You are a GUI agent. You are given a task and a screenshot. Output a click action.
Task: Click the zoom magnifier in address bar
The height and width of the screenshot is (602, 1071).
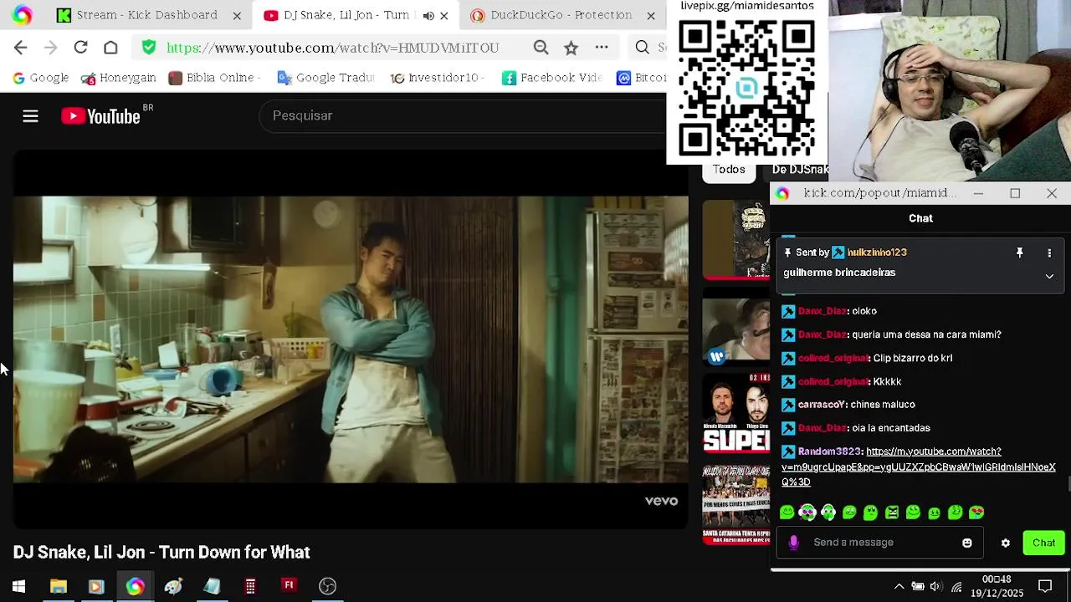[x=541, y=48]
